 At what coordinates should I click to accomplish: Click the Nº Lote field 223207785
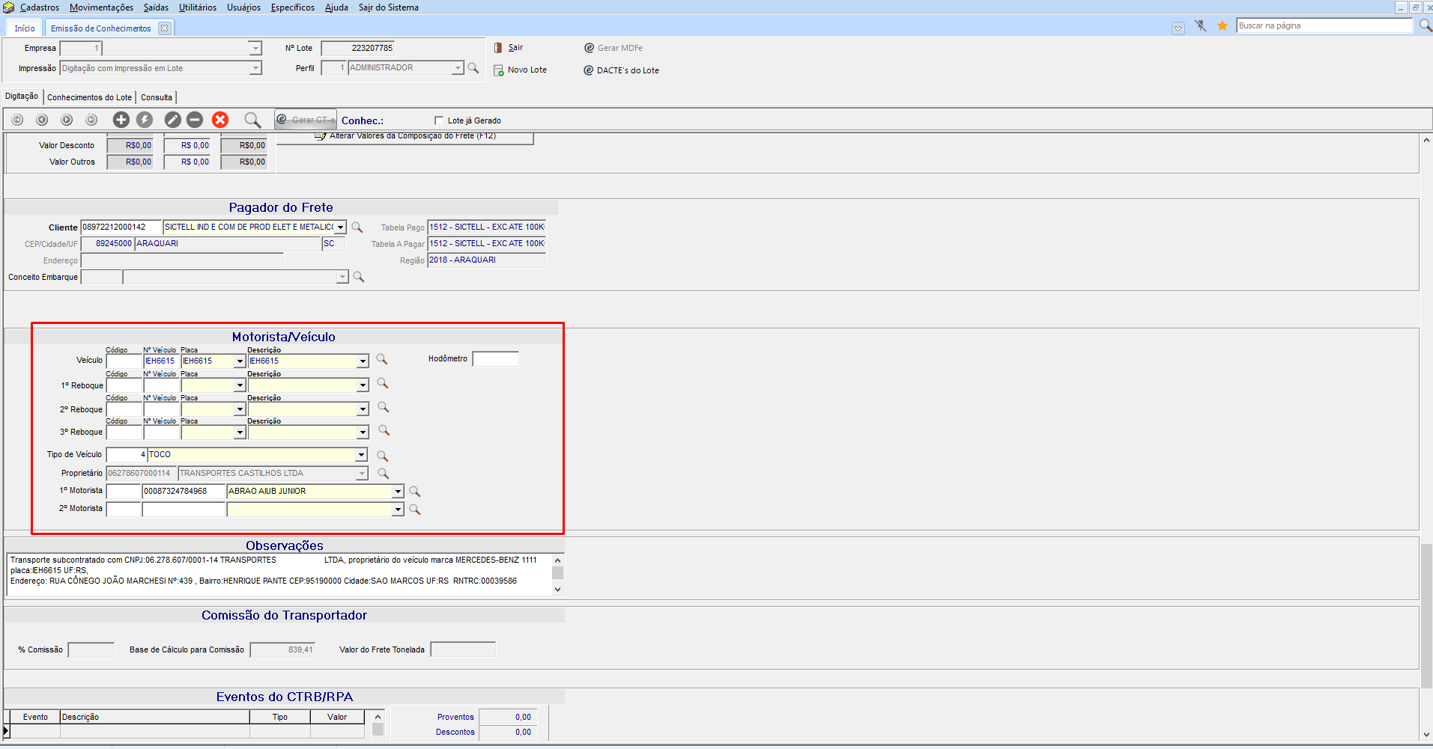tap(358, 49)
